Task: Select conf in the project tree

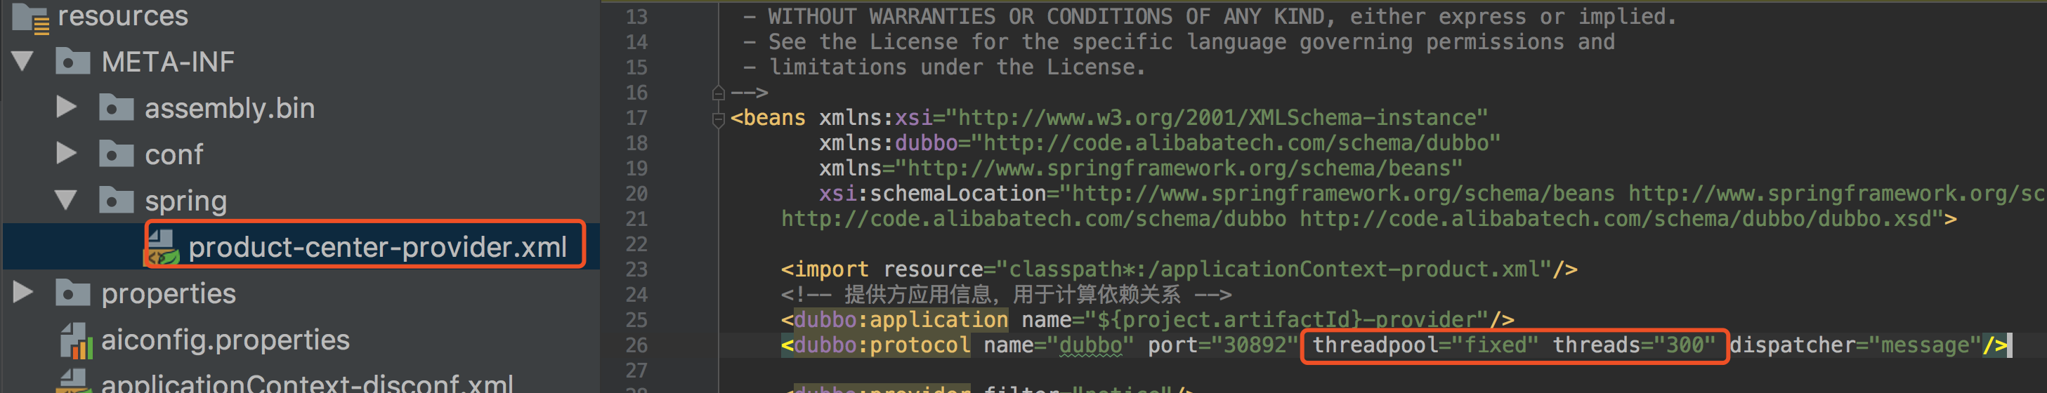Action: pos(174,154)
